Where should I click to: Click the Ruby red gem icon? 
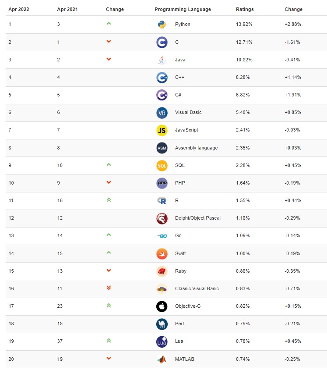pos(162,271)
